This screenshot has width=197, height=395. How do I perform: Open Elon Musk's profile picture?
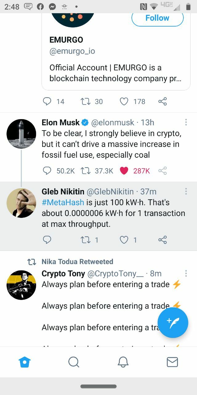(21, 134)
